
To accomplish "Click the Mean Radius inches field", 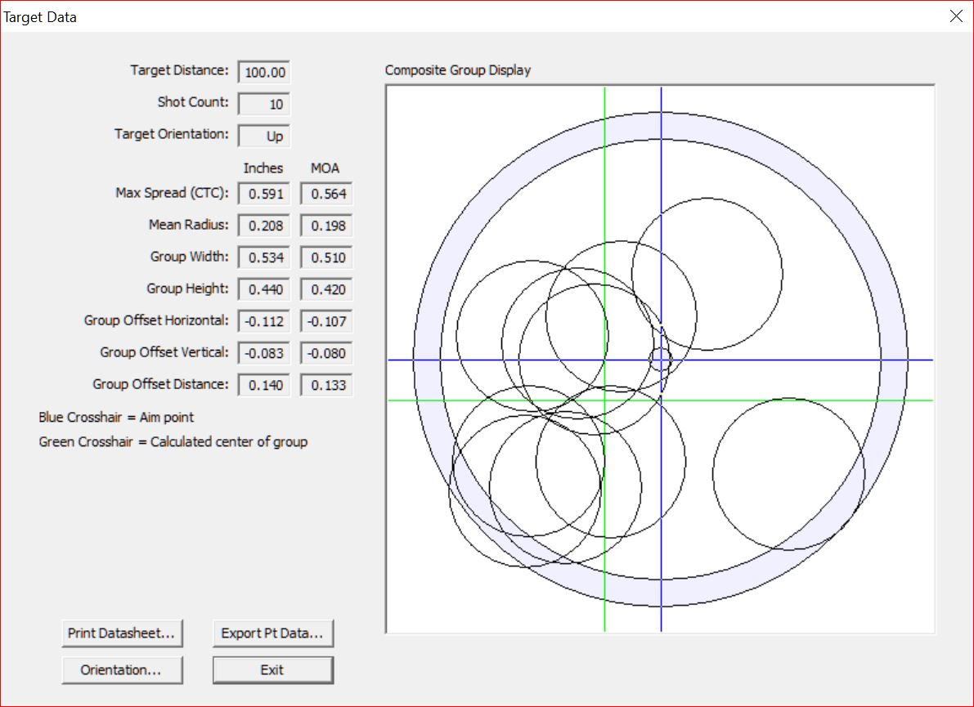I will [264, 226].
